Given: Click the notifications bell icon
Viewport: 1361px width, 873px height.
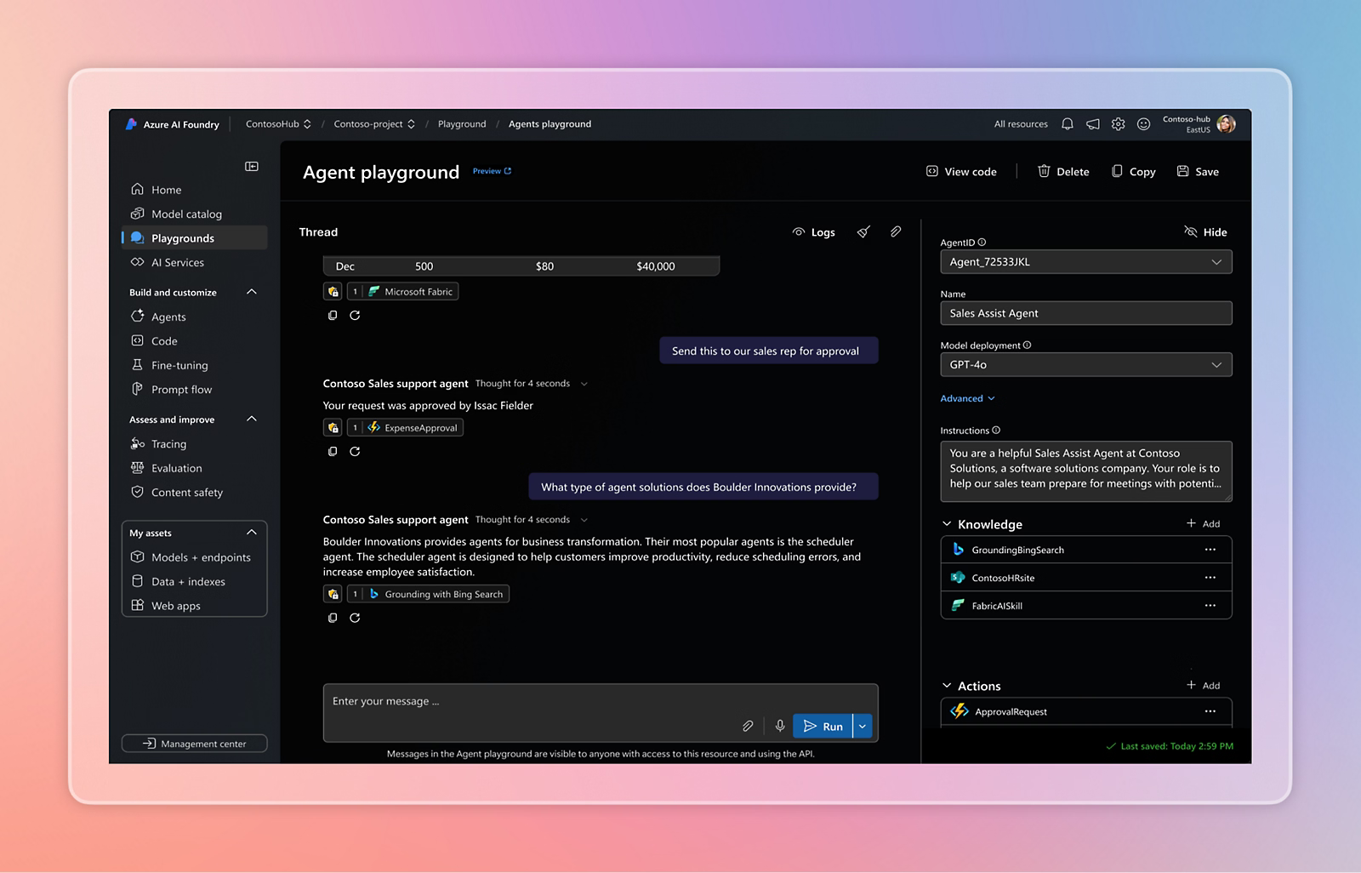Looking at the screenshot, I should (1068, 124).
